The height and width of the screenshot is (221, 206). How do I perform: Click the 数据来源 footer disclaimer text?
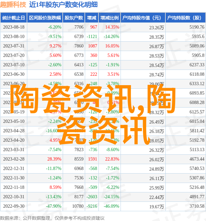pos(52,218)
